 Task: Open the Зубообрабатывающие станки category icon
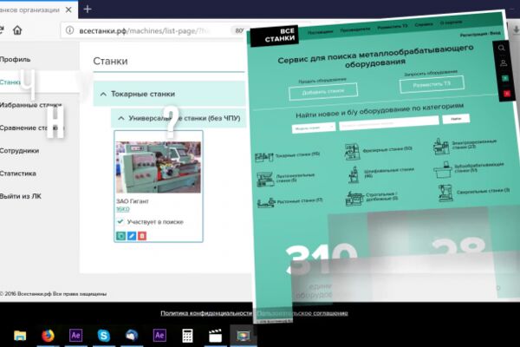pyautogui.click(x=443, y=170)
